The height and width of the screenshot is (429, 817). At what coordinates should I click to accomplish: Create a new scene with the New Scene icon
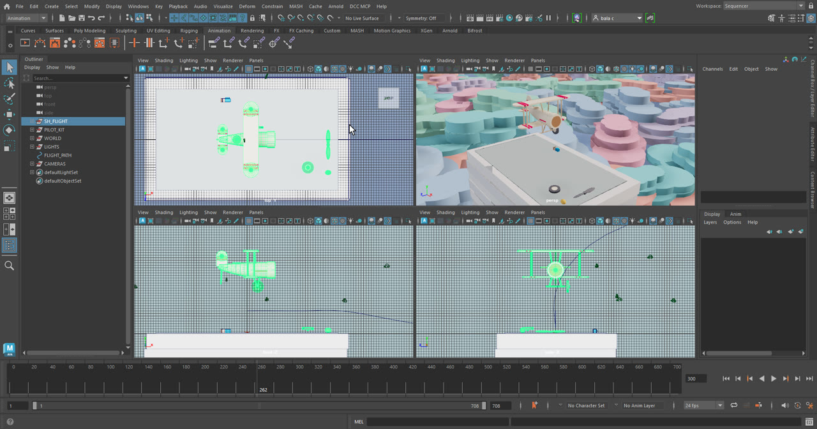(x=62, y=18)
